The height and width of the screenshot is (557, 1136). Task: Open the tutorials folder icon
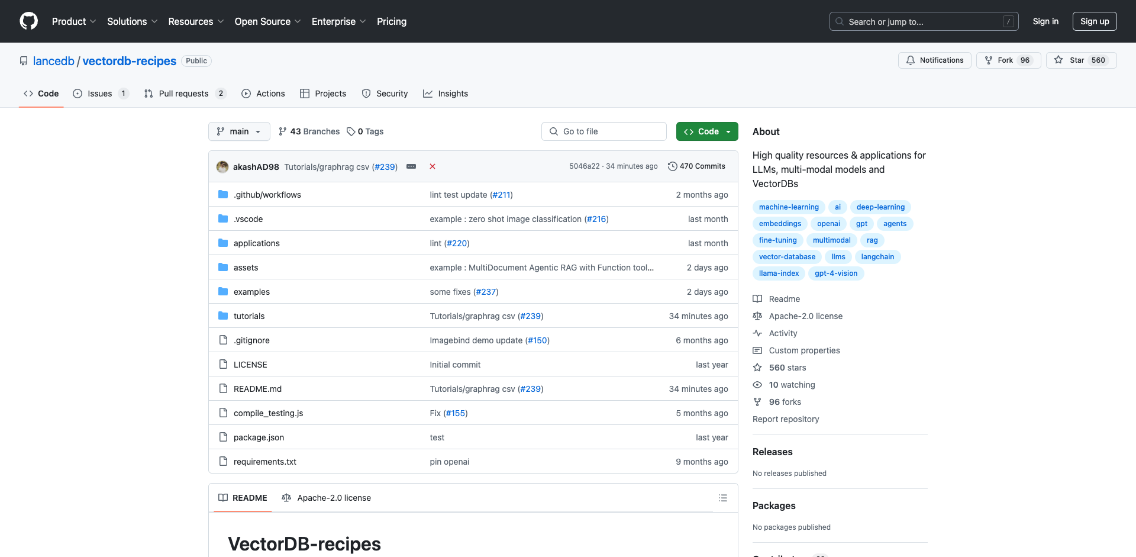(x=222, y=315)
